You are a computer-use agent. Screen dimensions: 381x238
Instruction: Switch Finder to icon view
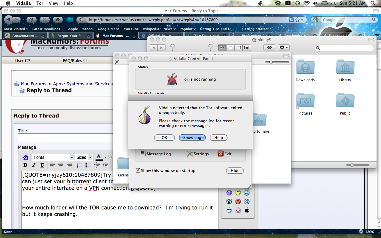[x=222, y=48]
